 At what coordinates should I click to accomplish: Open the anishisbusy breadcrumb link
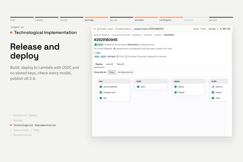(137, 35)
